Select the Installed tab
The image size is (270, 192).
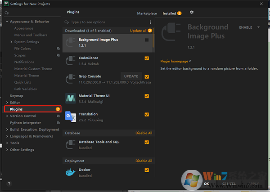point(170,13)
